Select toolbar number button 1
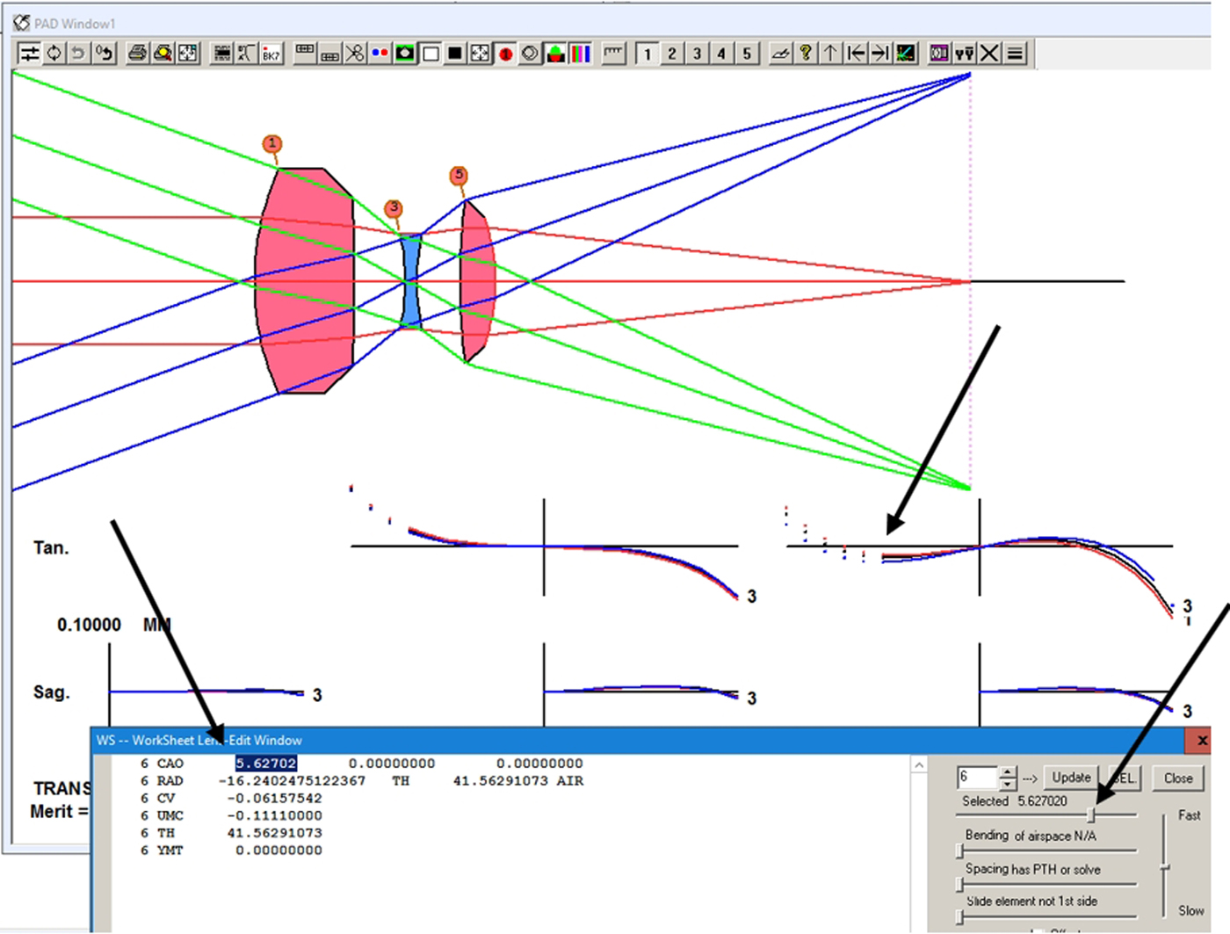Image resolution: width=1230 pixels, height=934 pixels. 648,54
